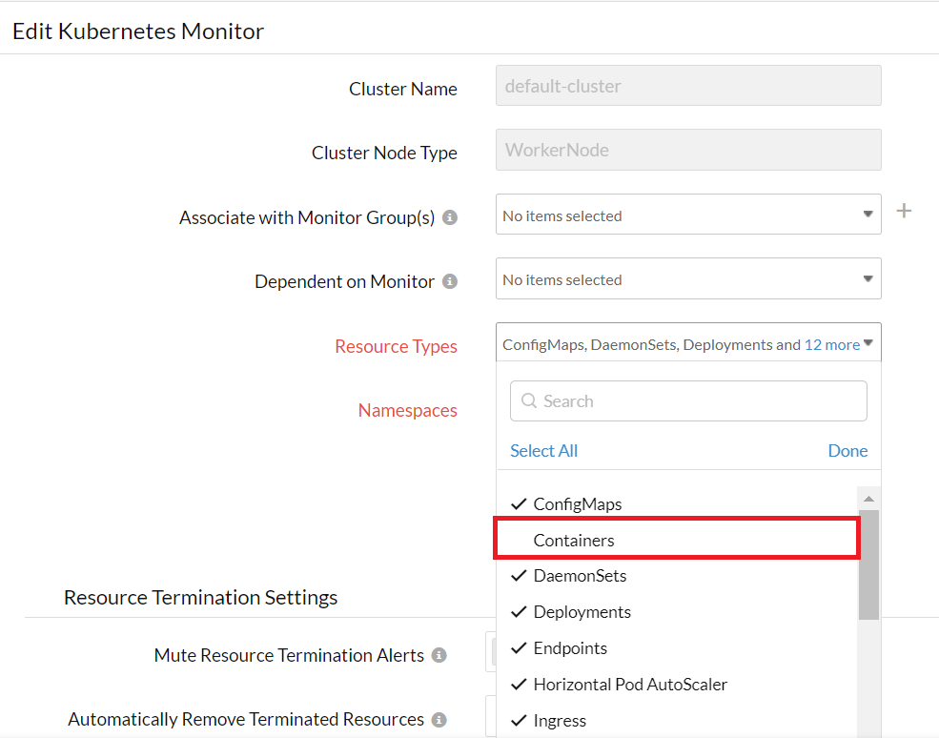
Task: Open Associate with Monitor Group(s) dropdown
Action: click(687, 215)
